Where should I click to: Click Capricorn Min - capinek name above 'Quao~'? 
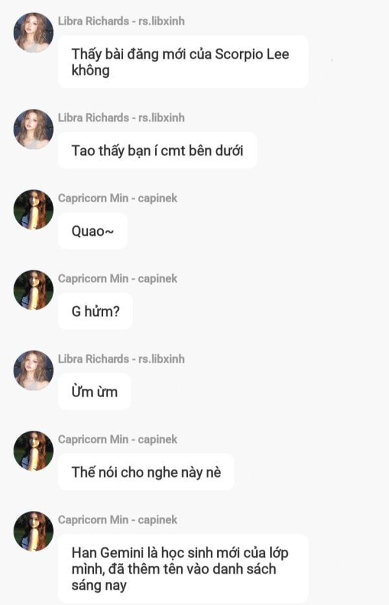(117, 198)
